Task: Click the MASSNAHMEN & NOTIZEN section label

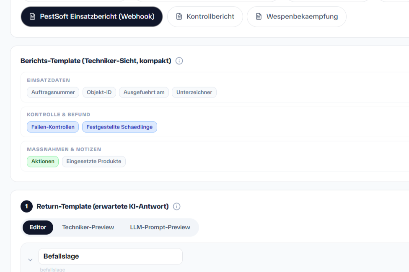Action: pyautogui.click(x=64, y=149)
